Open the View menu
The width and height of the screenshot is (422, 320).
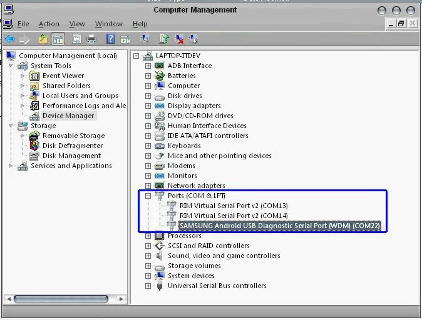[x=77, y=24]
